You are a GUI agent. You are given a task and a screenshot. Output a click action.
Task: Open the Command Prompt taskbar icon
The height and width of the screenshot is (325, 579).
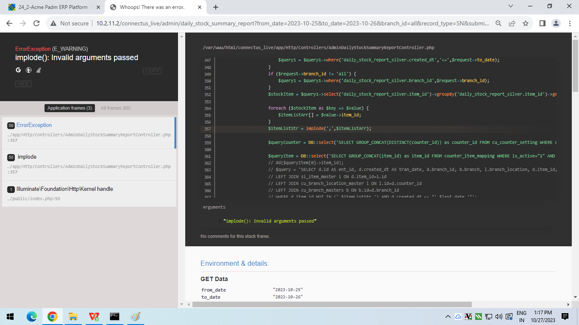tap(114, 317)
